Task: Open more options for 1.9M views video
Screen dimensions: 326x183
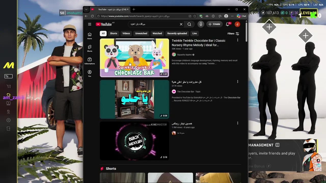Action: tap(238, 123)
